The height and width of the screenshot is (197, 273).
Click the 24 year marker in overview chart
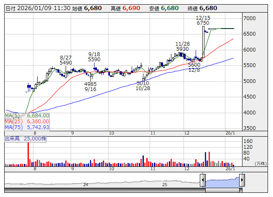pos(85,184)
